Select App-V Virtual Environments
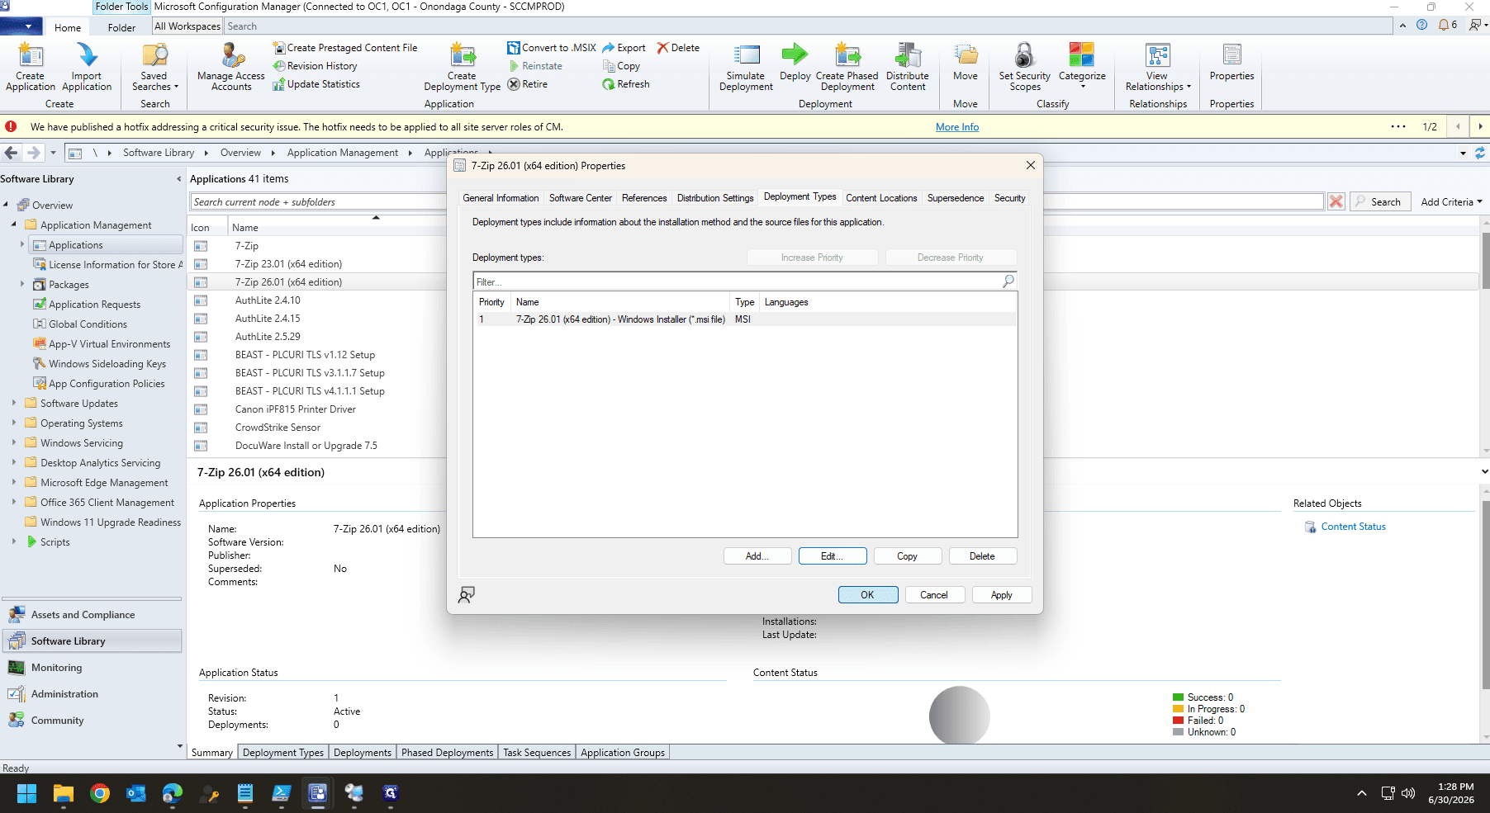The height and width of the screenshot is (813, 1490). point(102,344)
